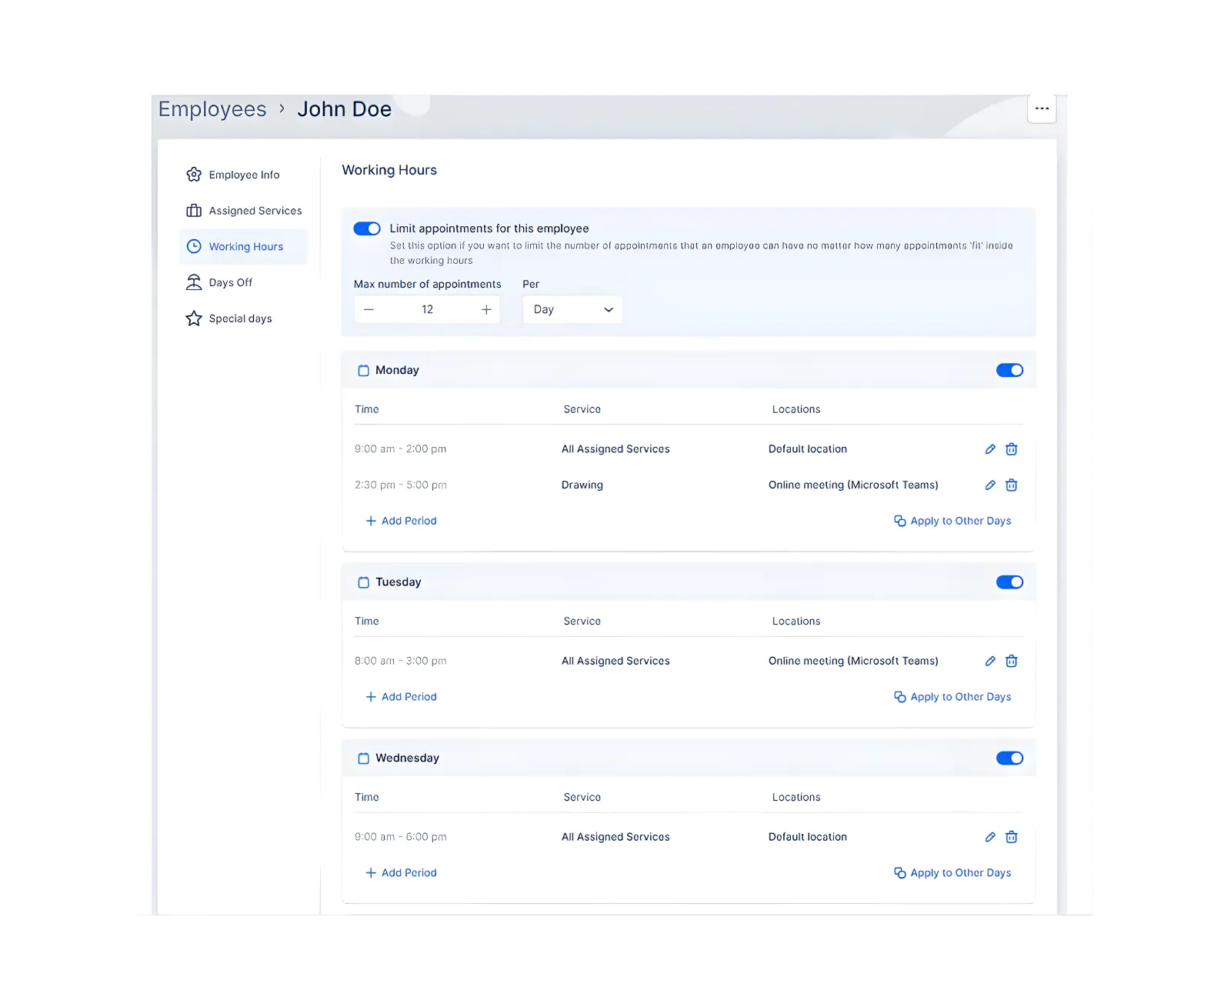Select the Working Hours clock icon
The image size is (1231, 1000).
coord(194,246)
